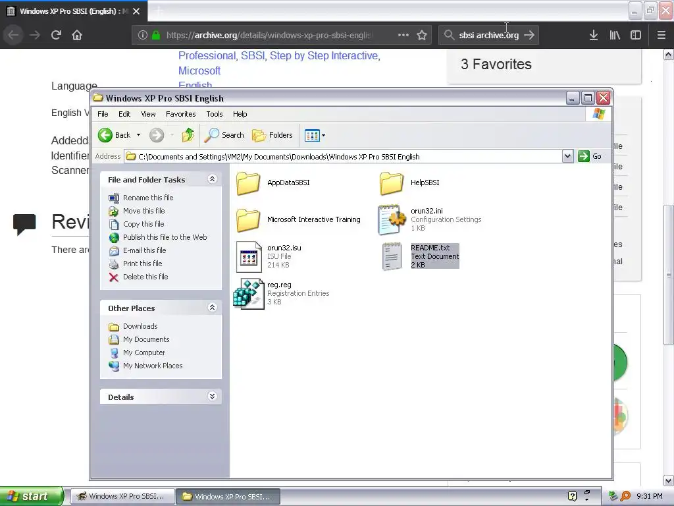This screenshot has height=506, width=674.
Task: Open the Favorites menu
Action: point(180,114)
